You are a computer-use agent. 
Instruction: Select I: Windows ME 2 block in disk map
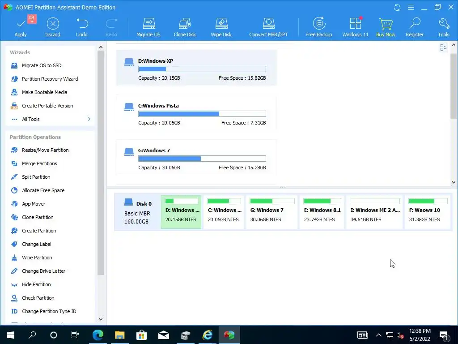pyautogui.click(x=374, y=212)
